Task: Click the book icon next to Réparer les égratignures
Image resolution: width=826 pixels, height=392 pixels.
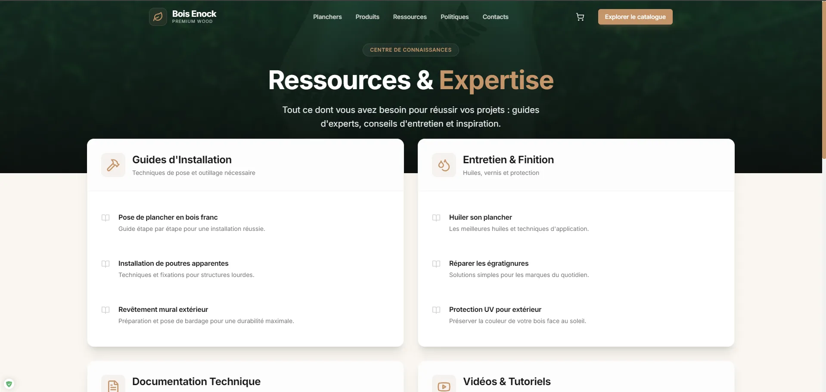Action: pyautogui.click(x=436, y=264)
